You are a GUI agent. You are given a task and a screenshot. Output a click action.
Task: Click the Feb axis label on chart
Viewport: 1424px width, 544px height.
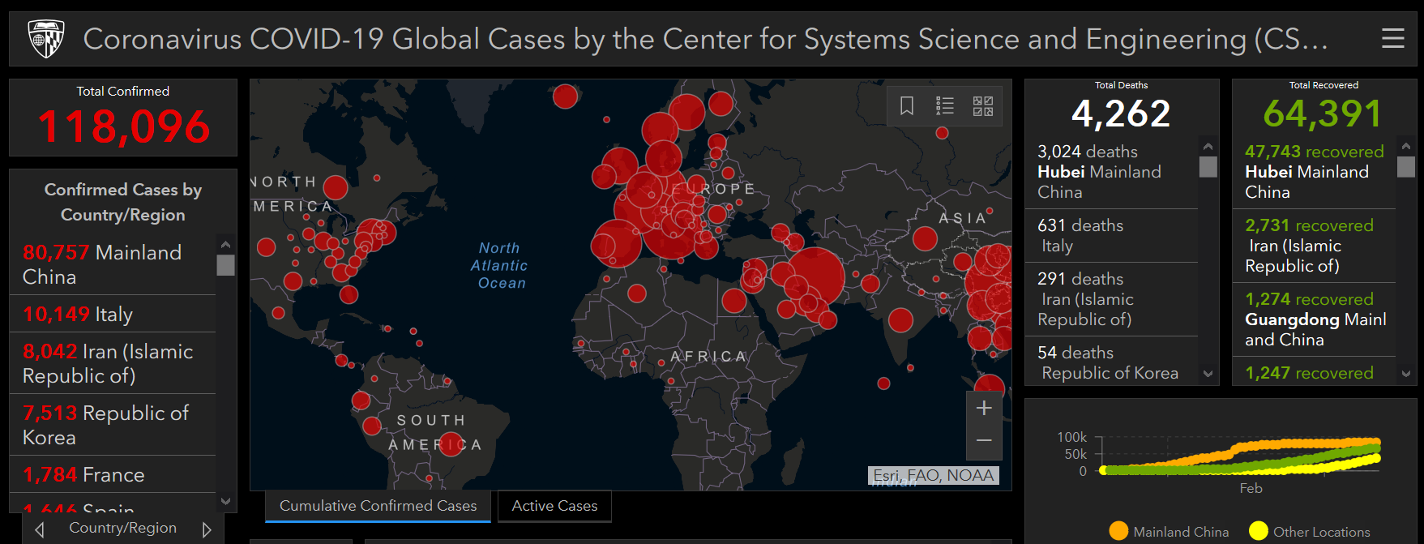click(1251, 488)
